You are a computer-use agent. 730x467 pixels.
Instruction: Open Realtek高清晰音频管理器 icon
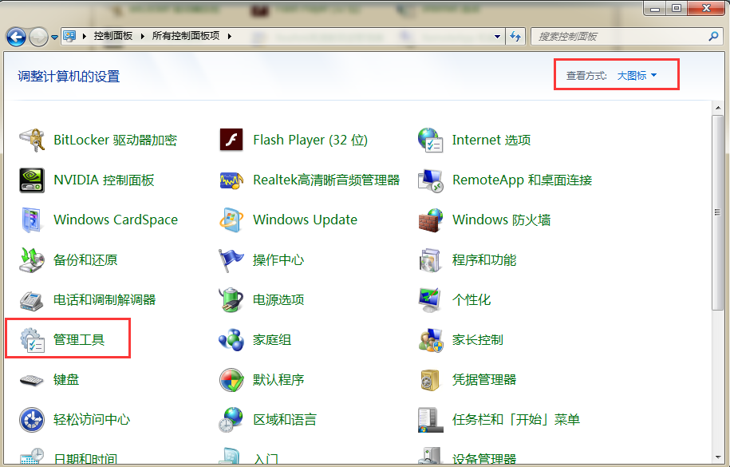coord(231,180)
